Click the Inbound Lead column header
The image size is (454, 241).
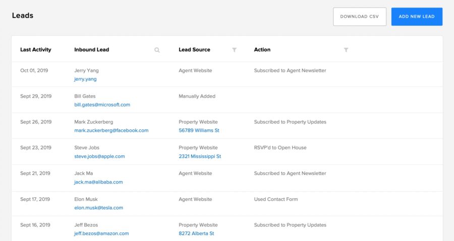[x=91, y=50]
